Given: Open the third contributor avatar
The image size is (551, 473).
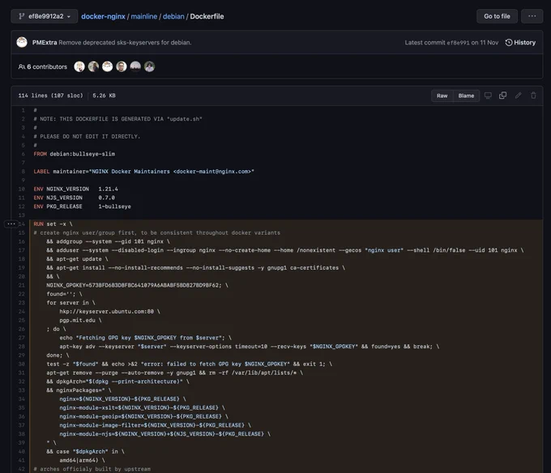Looking at the screenshot, I should click(x=107, y=66).
